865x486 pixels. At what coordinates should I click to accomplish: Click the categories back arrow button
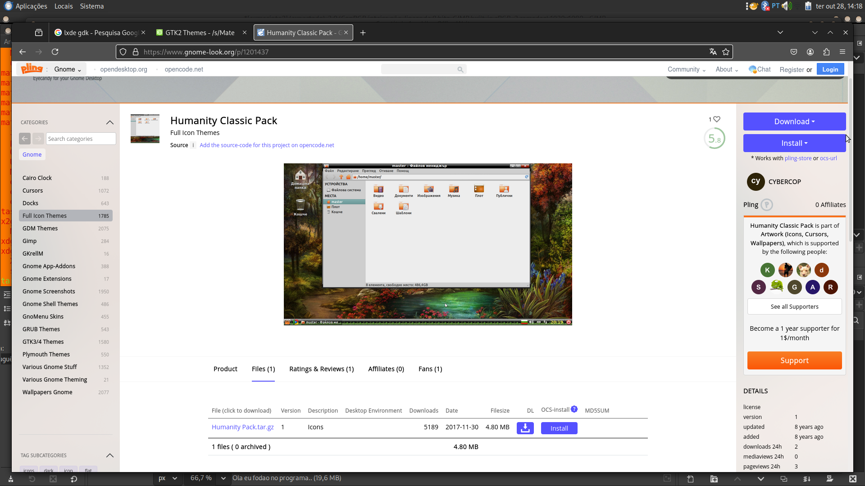25,139
